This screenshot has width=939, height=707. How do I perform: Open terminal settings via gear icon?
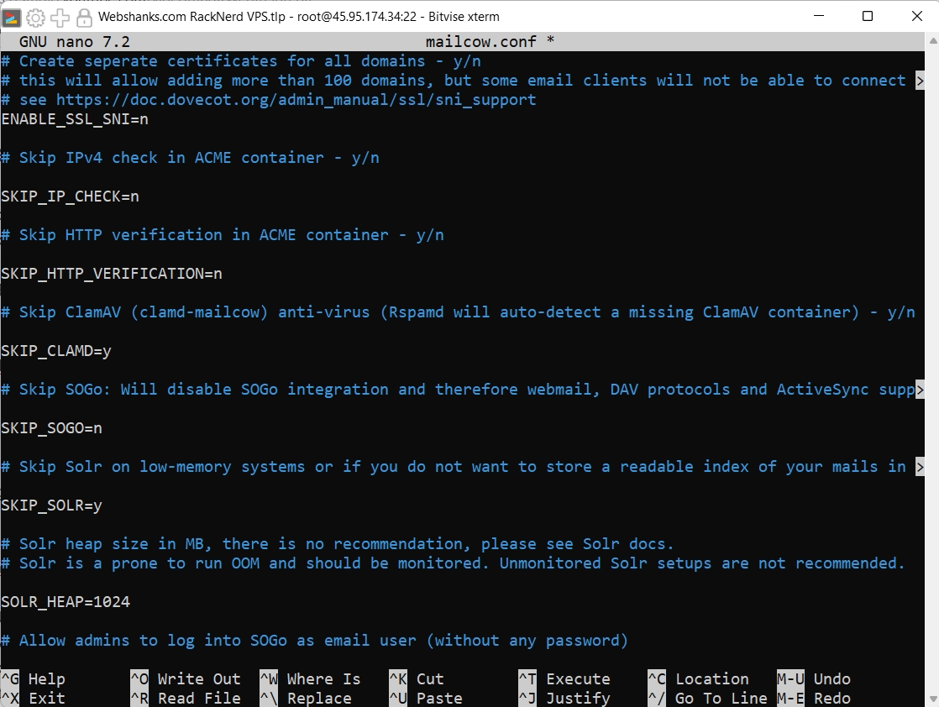click(35, 17)
